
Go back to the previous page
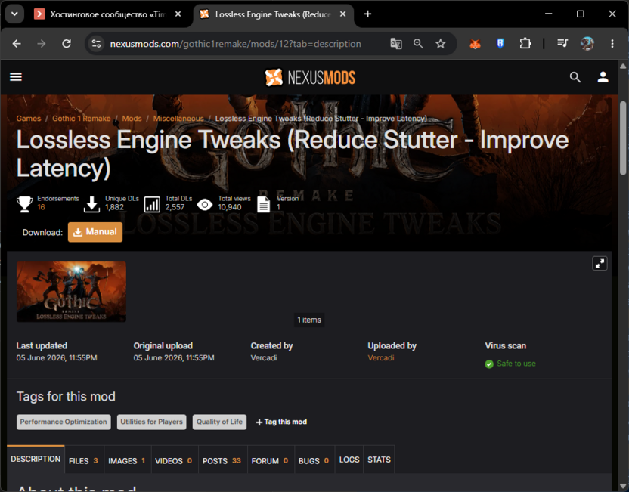(x=17, y=44)
